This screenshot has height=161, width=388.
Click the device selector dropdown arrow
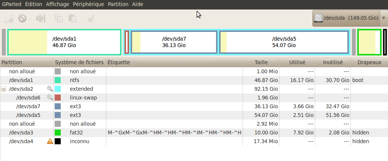(x=383, y=18)
